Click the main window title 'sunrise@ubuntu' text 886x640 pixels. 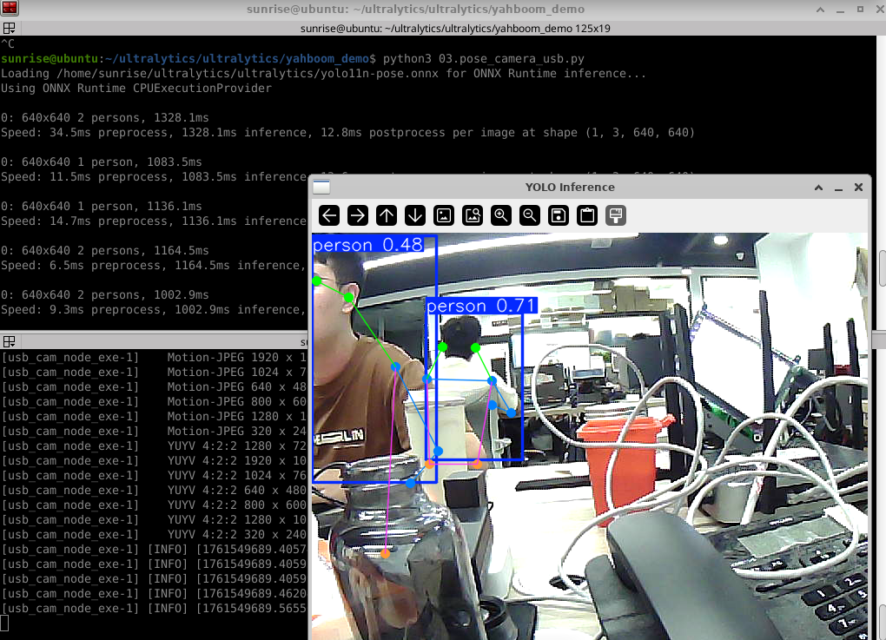pyautogui.click(x=415, y=9)
